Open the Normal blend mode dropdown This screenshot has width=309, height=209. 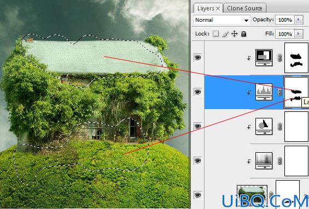tap(222, 20)
